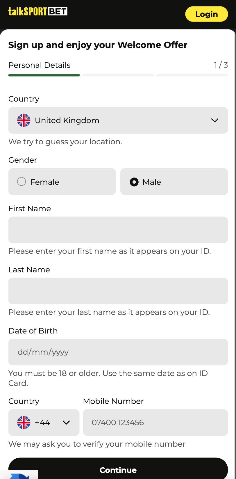Focus the Last Name text field
236x479 pixels.
(x=118, y=291)
